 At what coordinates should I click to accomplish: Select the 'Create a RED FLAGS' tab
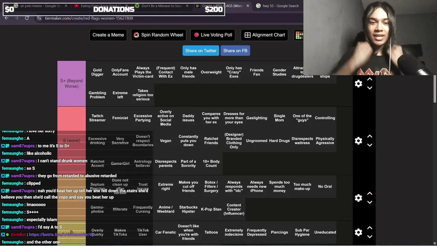pyautogui.click(x=222, y=6)
